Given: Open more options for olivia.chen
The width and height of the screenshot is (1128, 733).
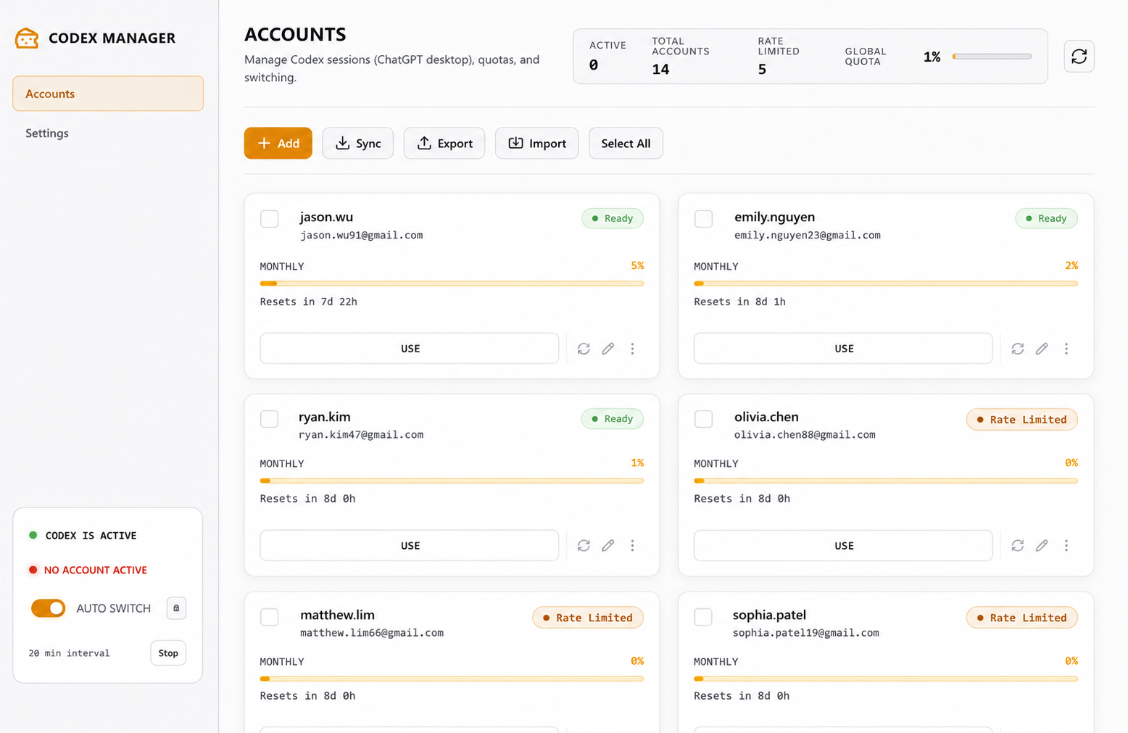Looking at the screenshot, I should tap(1066, 545).
